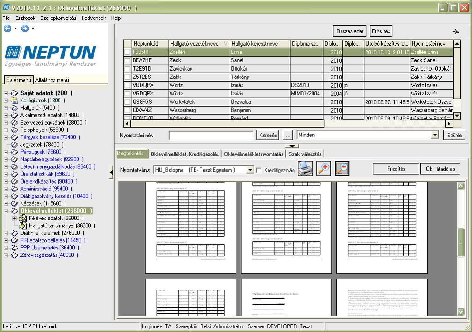Click the Képzések tree icon
Image resolution: width=472 pixels, height=332 pixels.
[x=14, y=204]
